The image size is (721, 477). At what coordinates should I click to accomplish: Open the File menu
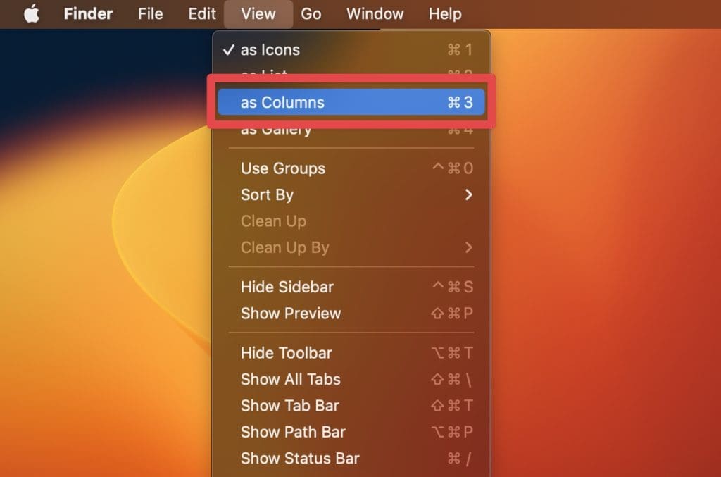(151, 14)
